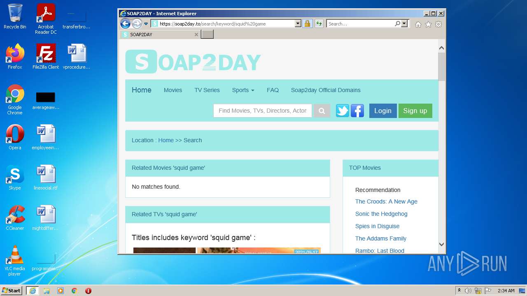Image resolution: width=527 pixels, height=296 pixels.
Task: Open the recent pages dropdown arrow
Action: pyautogui.click(x=146, y=24)
